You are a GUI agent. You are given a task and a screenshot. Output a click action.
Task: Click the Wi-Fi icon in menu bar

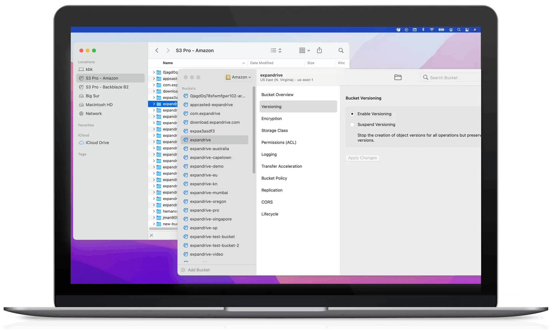[x=432, y=30]
